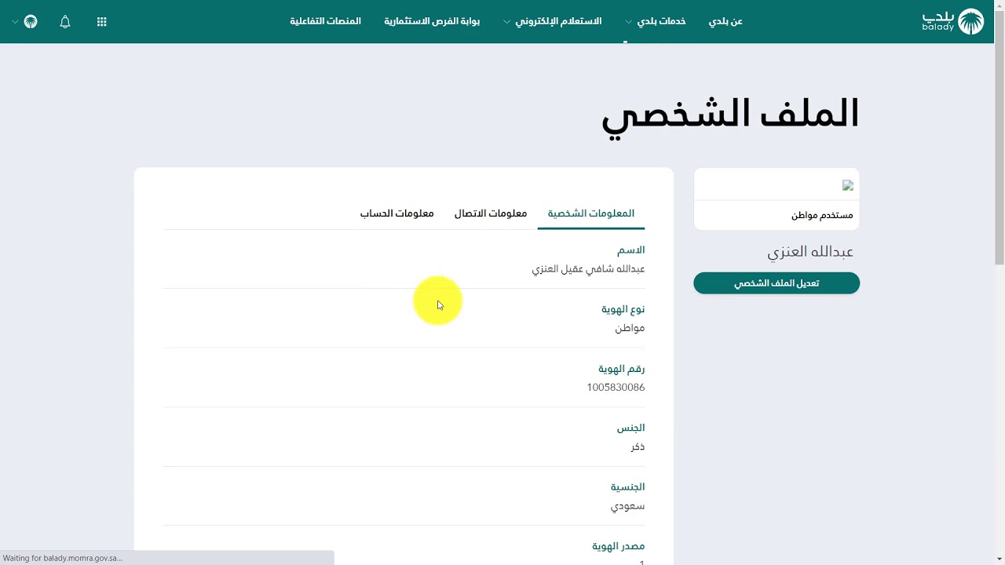Click the نوع الهوية field label
This screenshot has height=565, width=1005.
click(623, 309)
